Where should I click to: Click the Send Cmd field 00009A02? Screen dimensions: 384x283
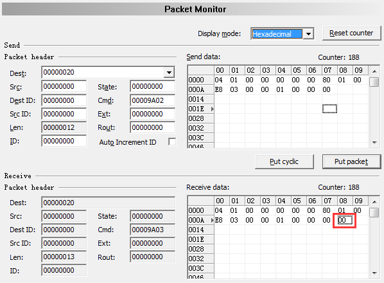tap(152, 100)
